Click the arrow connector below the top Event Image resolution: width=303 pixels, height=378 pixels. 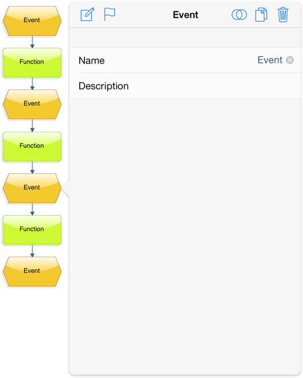pos(32,42)
